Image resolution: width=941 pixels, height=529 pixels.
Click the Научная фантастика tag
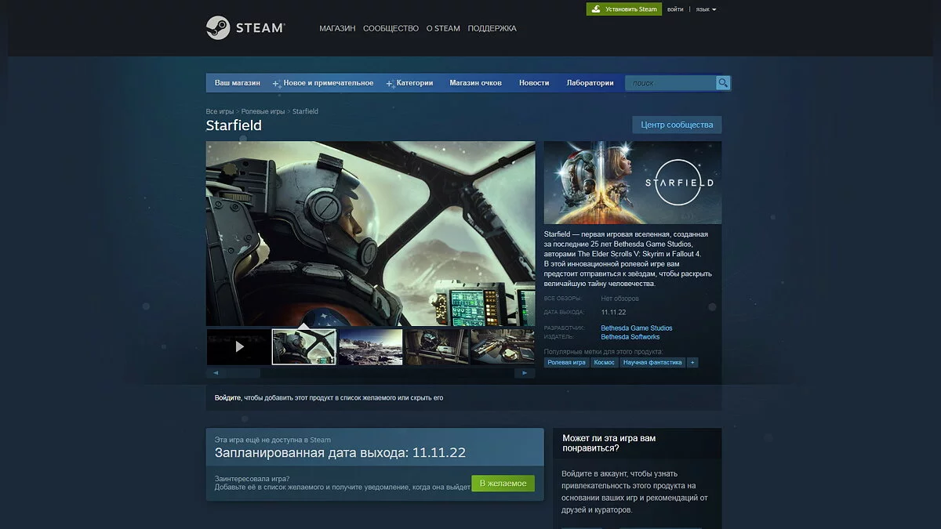pos(652,363)
